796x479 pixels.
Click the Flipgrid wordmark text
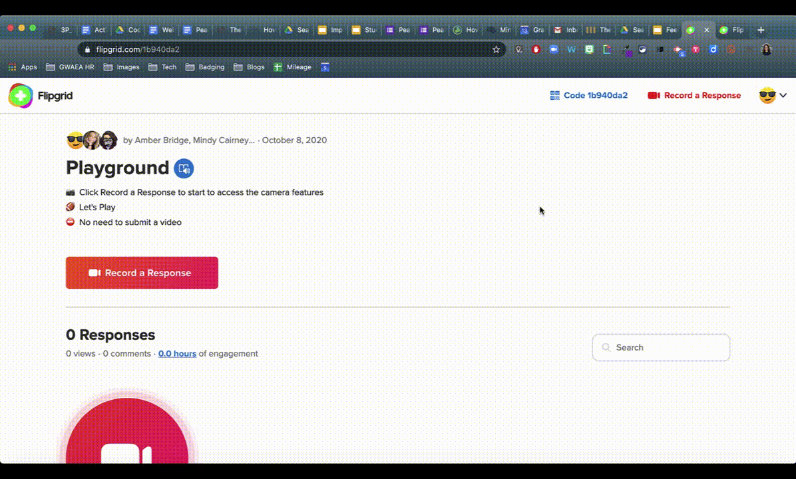(x=55, y=96)
